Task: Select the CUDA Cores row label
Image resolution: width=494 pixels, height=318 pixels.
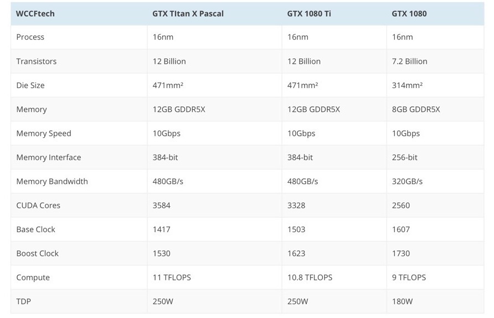Action: point(38,206)
